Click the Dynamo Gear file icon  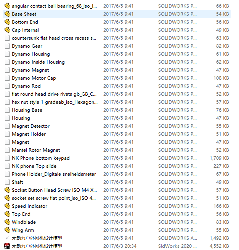pyautogui.click(x=7, y=46)
